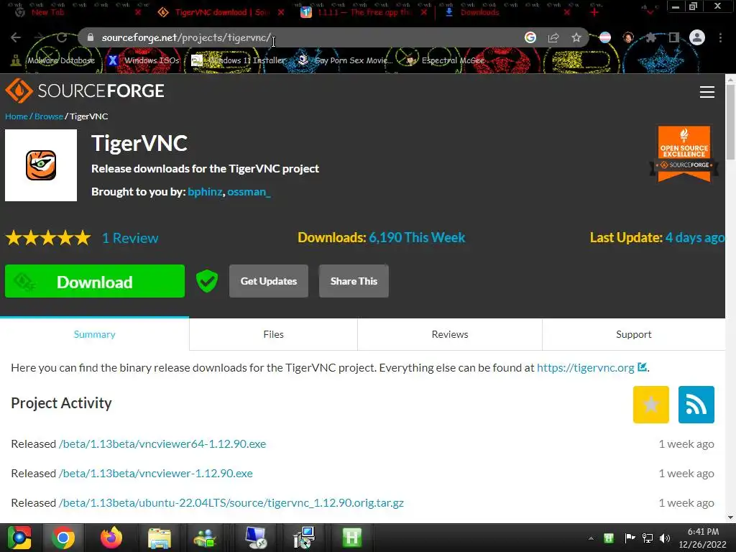This screenshot has height=552, width=736.
Task: Go back with browser back arrow
Action: point(16,37)
